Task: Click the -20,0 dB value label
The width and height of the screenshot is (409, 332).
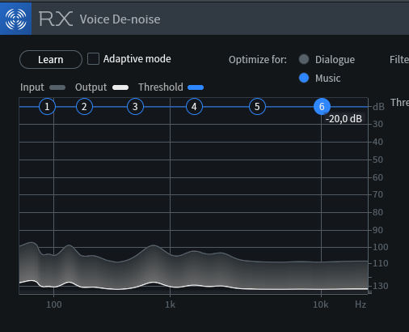Action: [344, 119]
